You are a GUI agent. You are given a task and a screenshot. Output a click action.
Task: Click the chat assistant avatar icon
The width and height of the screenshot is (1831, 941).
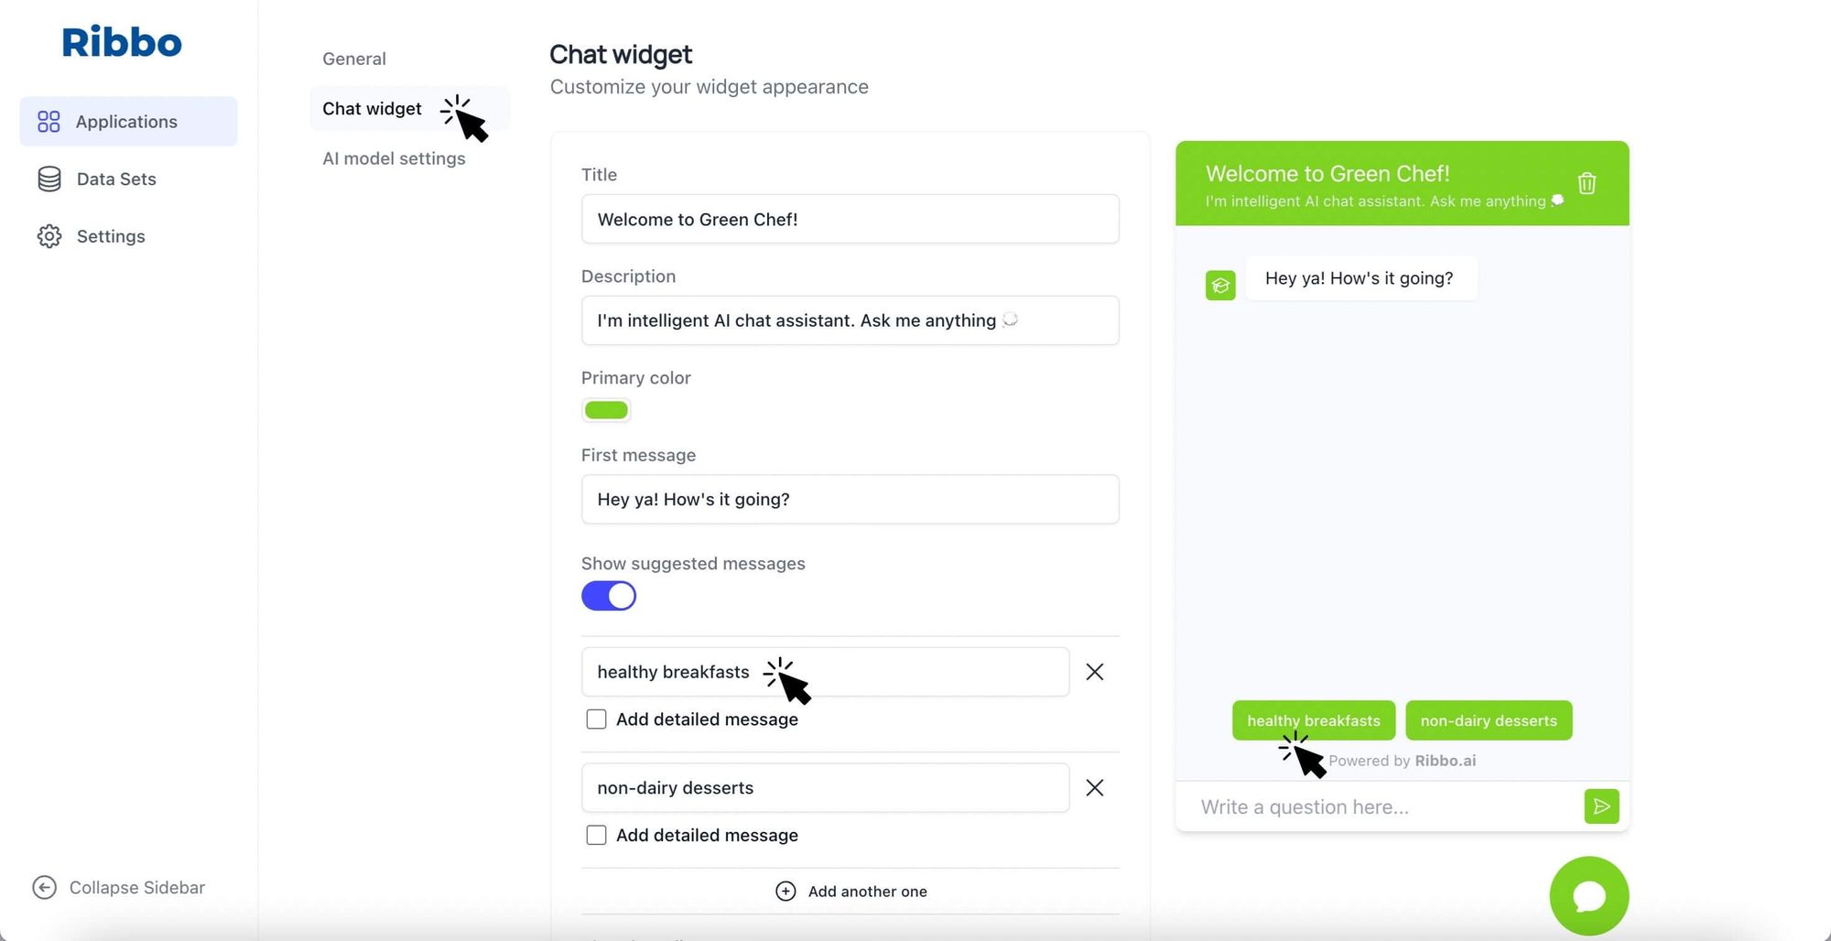(1219, 285)
